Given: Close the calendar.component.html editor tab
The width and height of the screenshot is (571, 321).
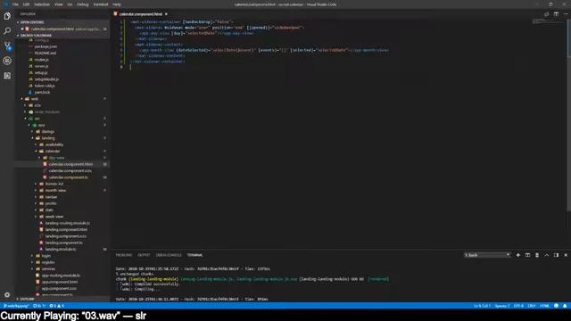Looking at the screenshot, I should (167, 14).
